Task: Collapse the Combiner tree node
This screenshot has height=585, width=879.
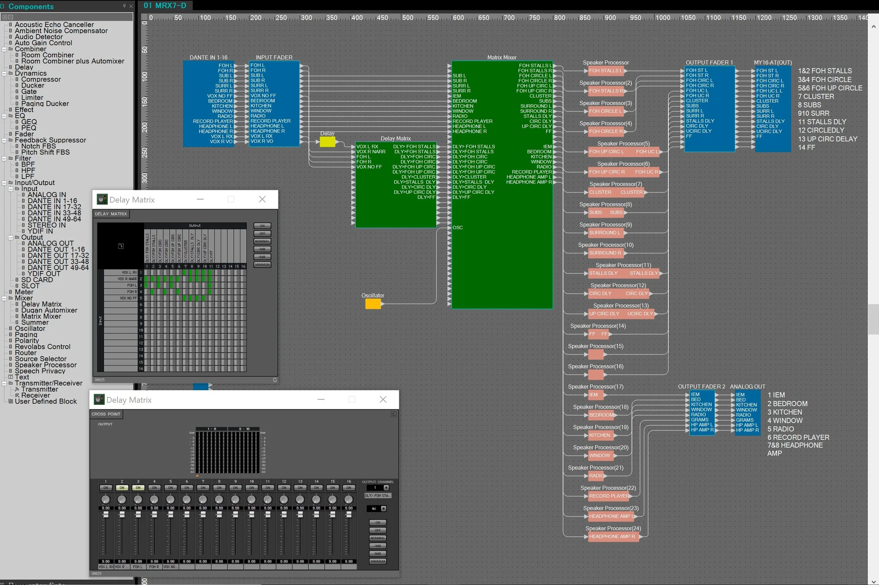Action: click(x=4, y=49)
